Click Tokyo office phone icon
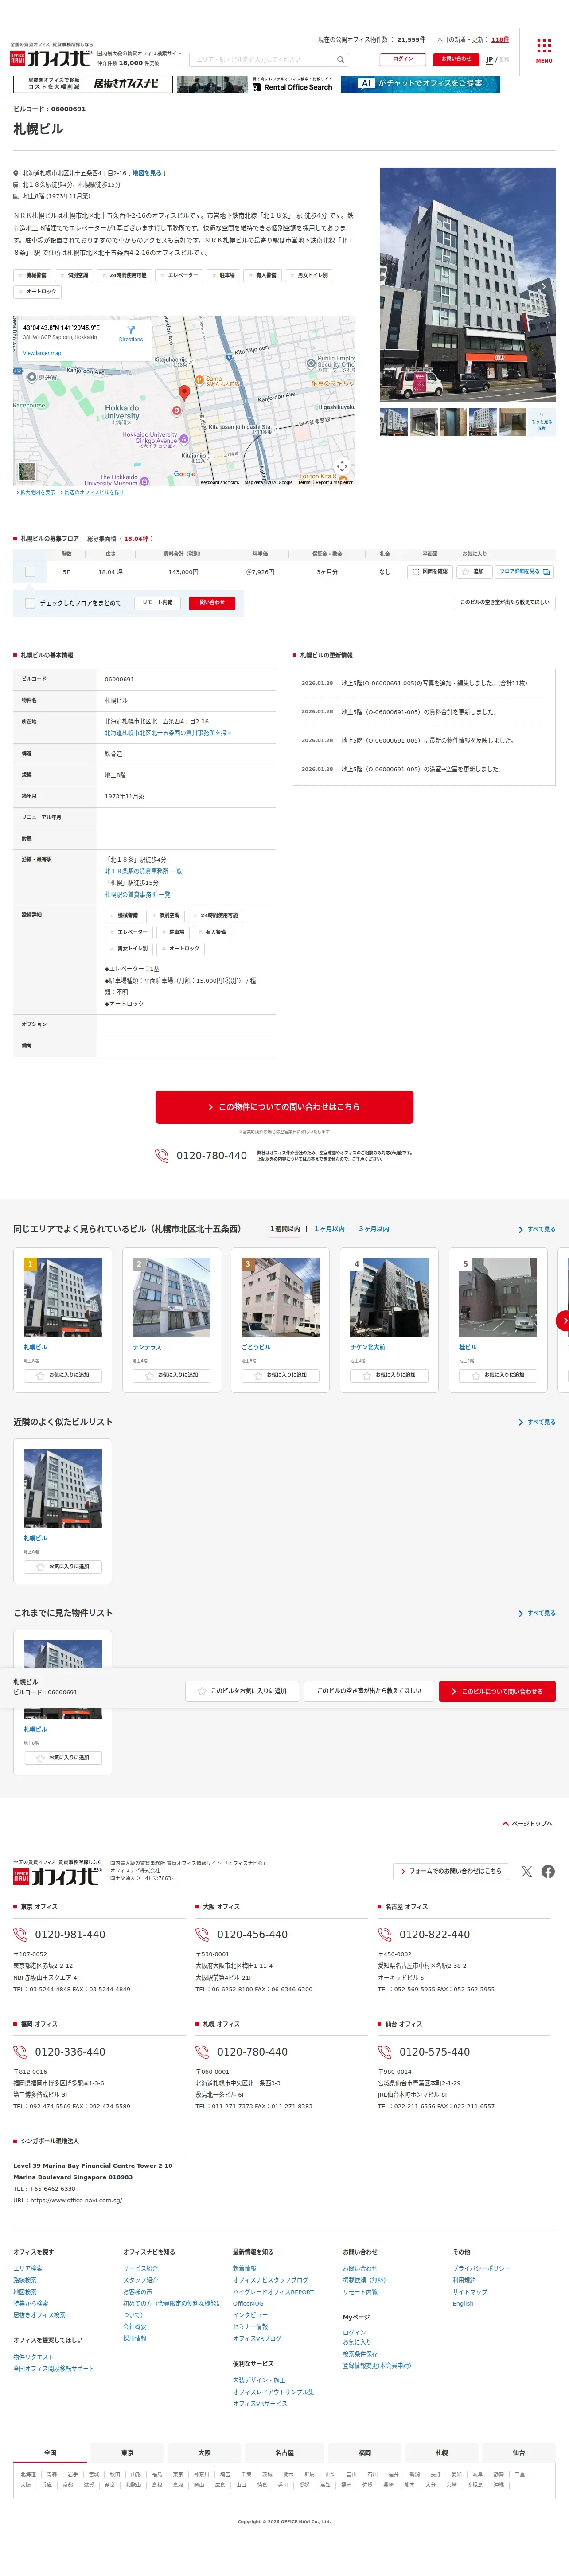Screen dimensions: 569x2576 click(x=20, y=1934)
